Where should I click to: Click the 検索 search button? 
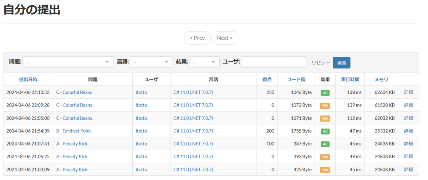coord(342,62)
